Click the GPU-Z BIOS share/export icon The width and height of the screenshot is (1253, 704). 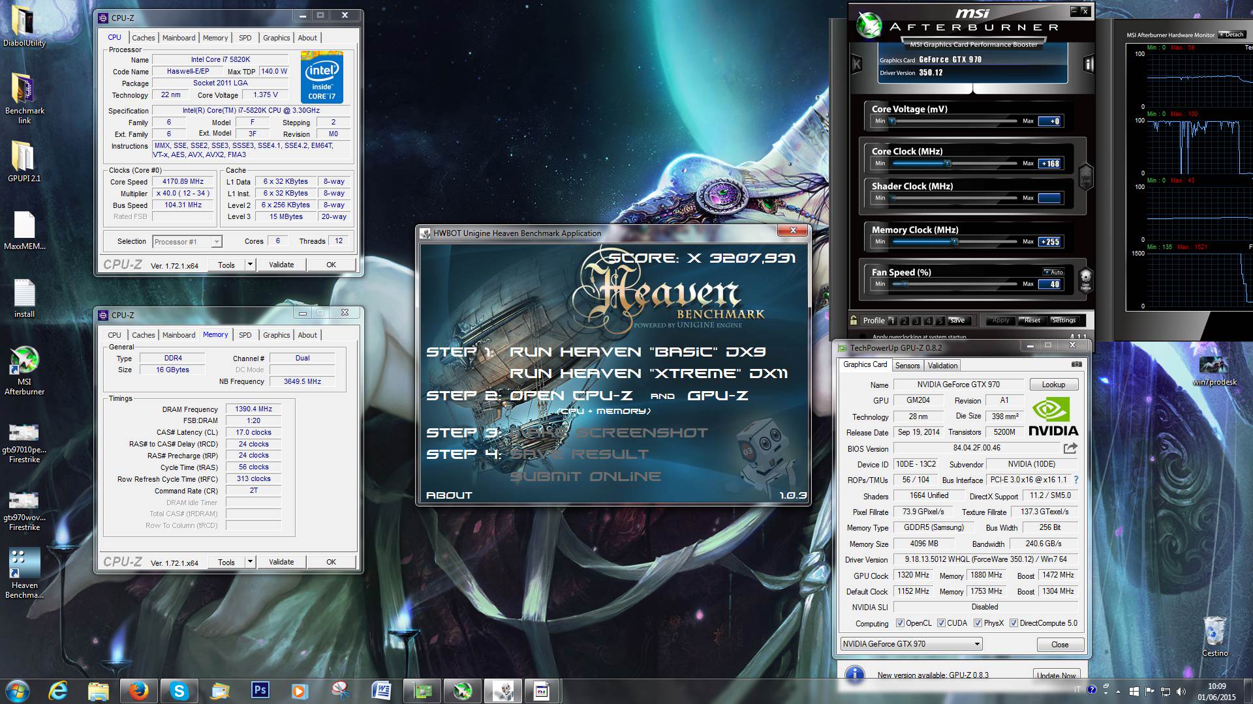pyautogui.click(x=1070, y=448)
